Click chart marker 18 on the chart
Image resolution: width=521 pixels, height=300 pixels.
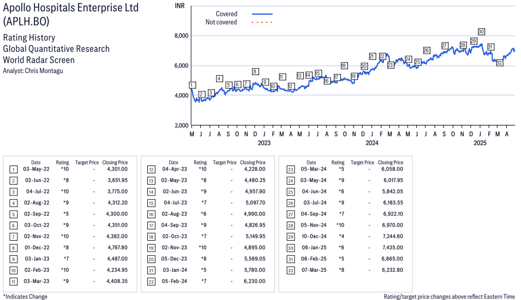coord(344,66)
